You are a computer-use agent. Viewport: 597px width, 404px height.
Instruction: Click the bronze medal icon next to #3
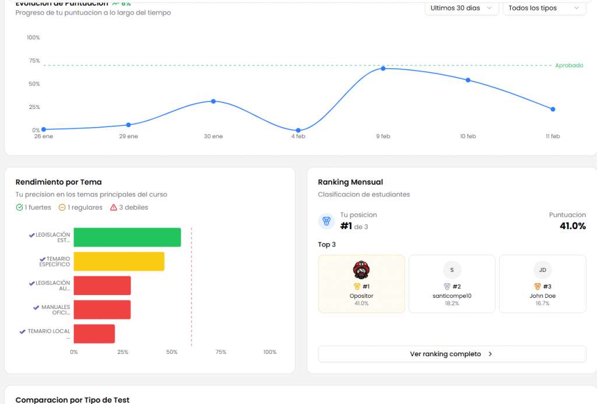pyautogui.click(x=538, y=286)
